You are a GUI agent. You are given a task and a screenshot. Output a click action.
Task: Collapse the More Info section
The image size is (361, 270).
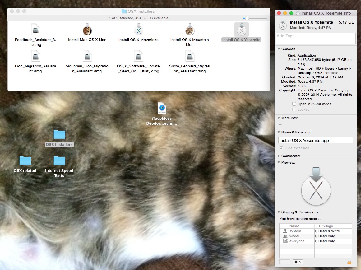tap(279, 118)
